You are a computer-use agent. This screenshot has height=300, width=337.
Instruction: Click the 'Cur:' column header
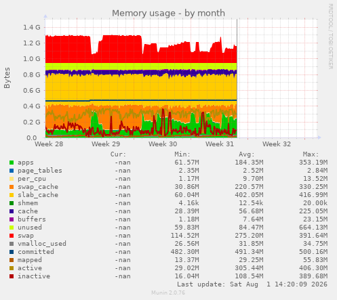point(118,154)
